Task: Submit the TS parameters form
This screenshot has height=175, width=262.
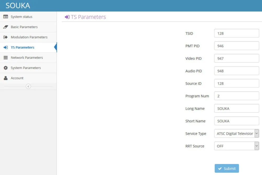Action: point(227,168)
